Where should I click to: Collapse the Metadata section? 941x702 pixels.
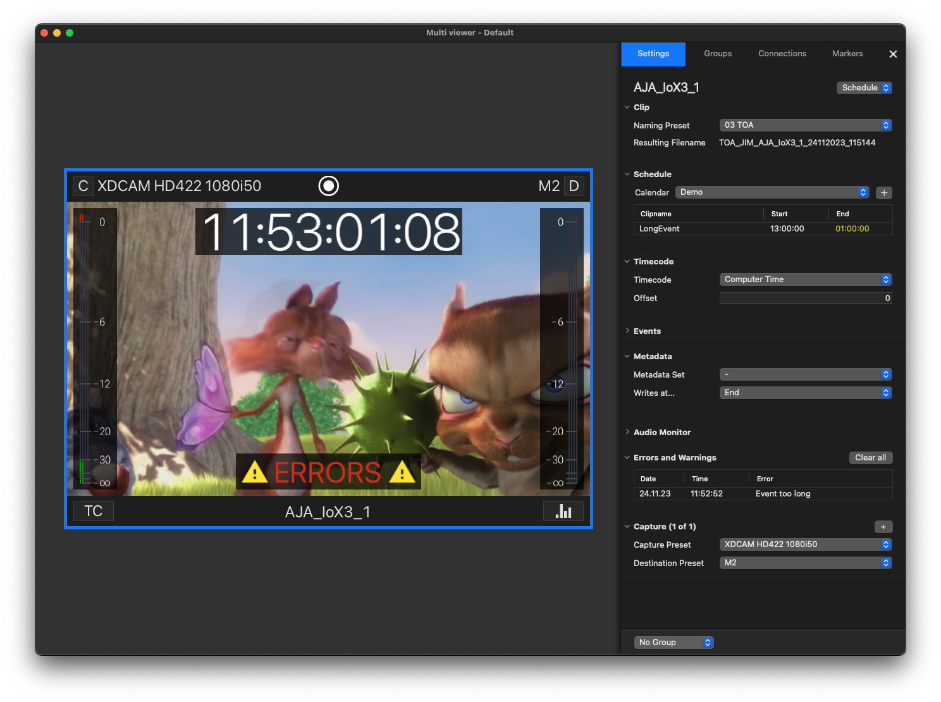coord(627,357)
